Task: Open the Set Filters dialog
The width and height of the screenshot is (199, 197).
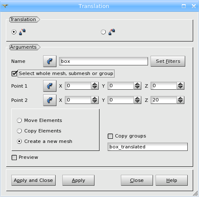Action: click(168, 61)
